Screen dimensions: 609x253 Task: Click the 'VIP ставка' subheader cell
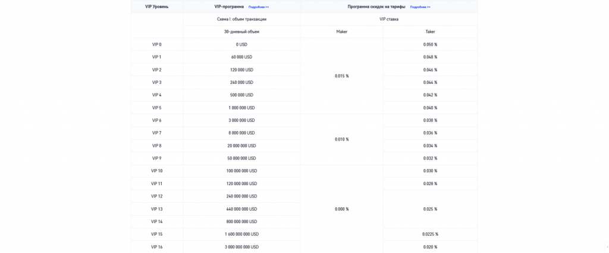tap(388, 19)
